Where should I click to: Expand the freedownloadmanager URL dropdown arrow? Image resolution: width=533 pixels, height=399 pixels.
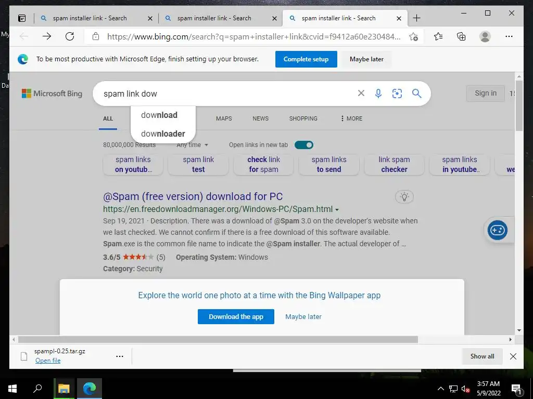[337, 210]
